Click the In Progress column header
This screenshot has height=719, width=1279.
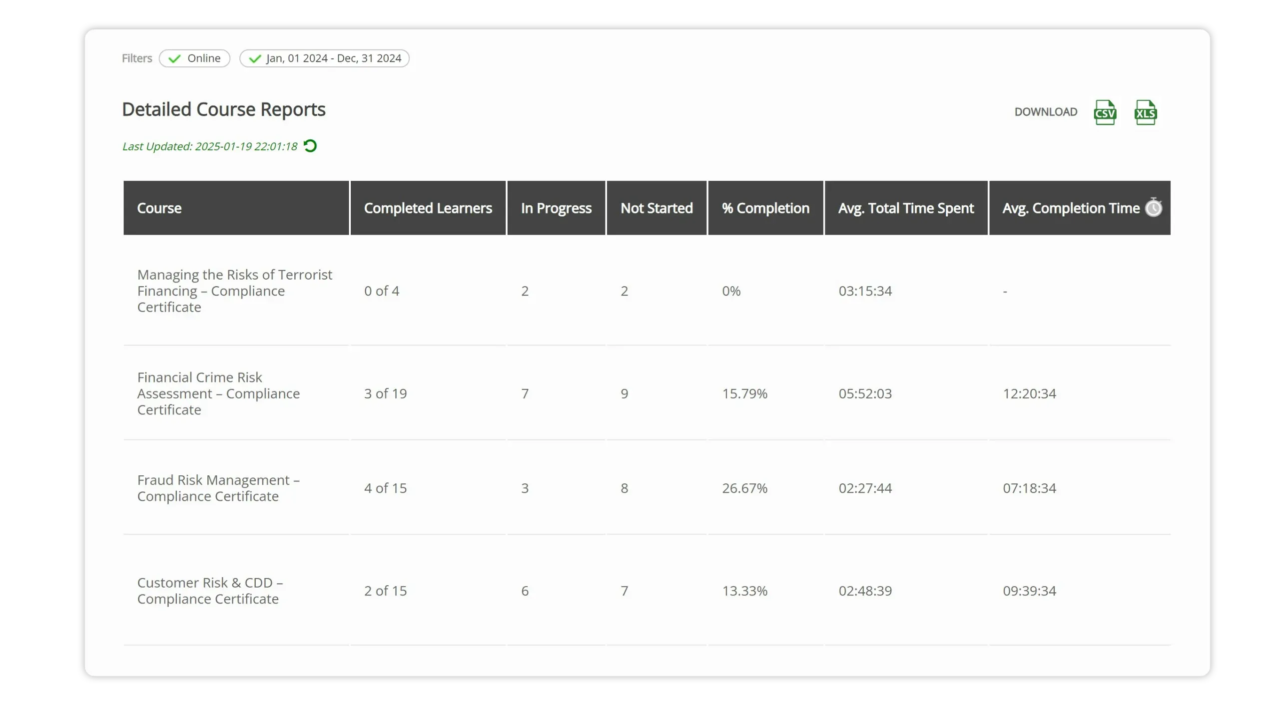click(556, 208)
